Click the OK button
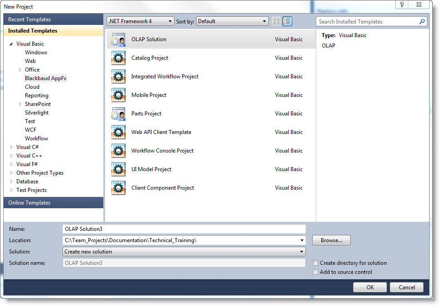This screenshot has height=306, width=440. pos(370,287)
